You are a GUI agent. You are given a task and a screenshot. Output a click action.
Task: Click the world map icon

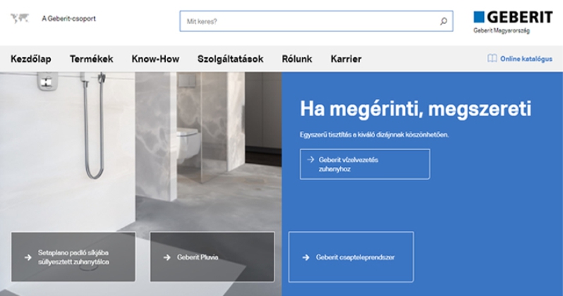pyautogui.click(x=19, y=18)
